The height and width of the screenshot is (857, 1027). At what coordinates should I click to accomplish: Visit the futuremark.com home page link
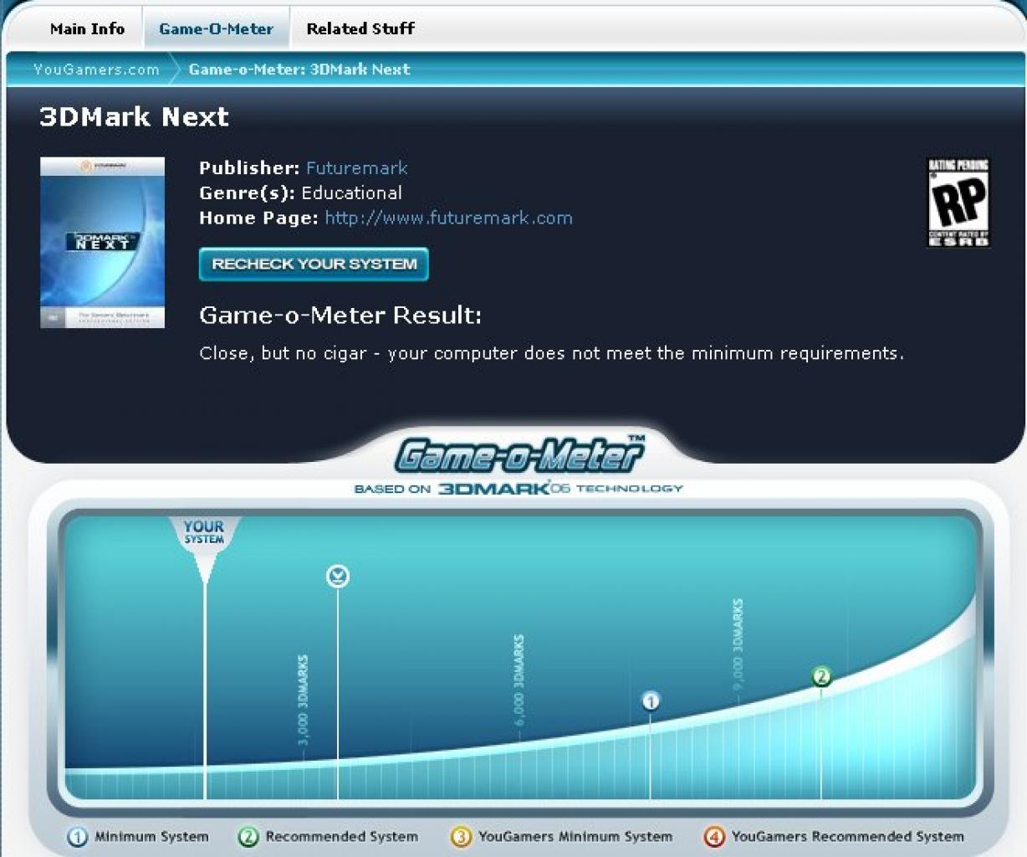(448, 218)
